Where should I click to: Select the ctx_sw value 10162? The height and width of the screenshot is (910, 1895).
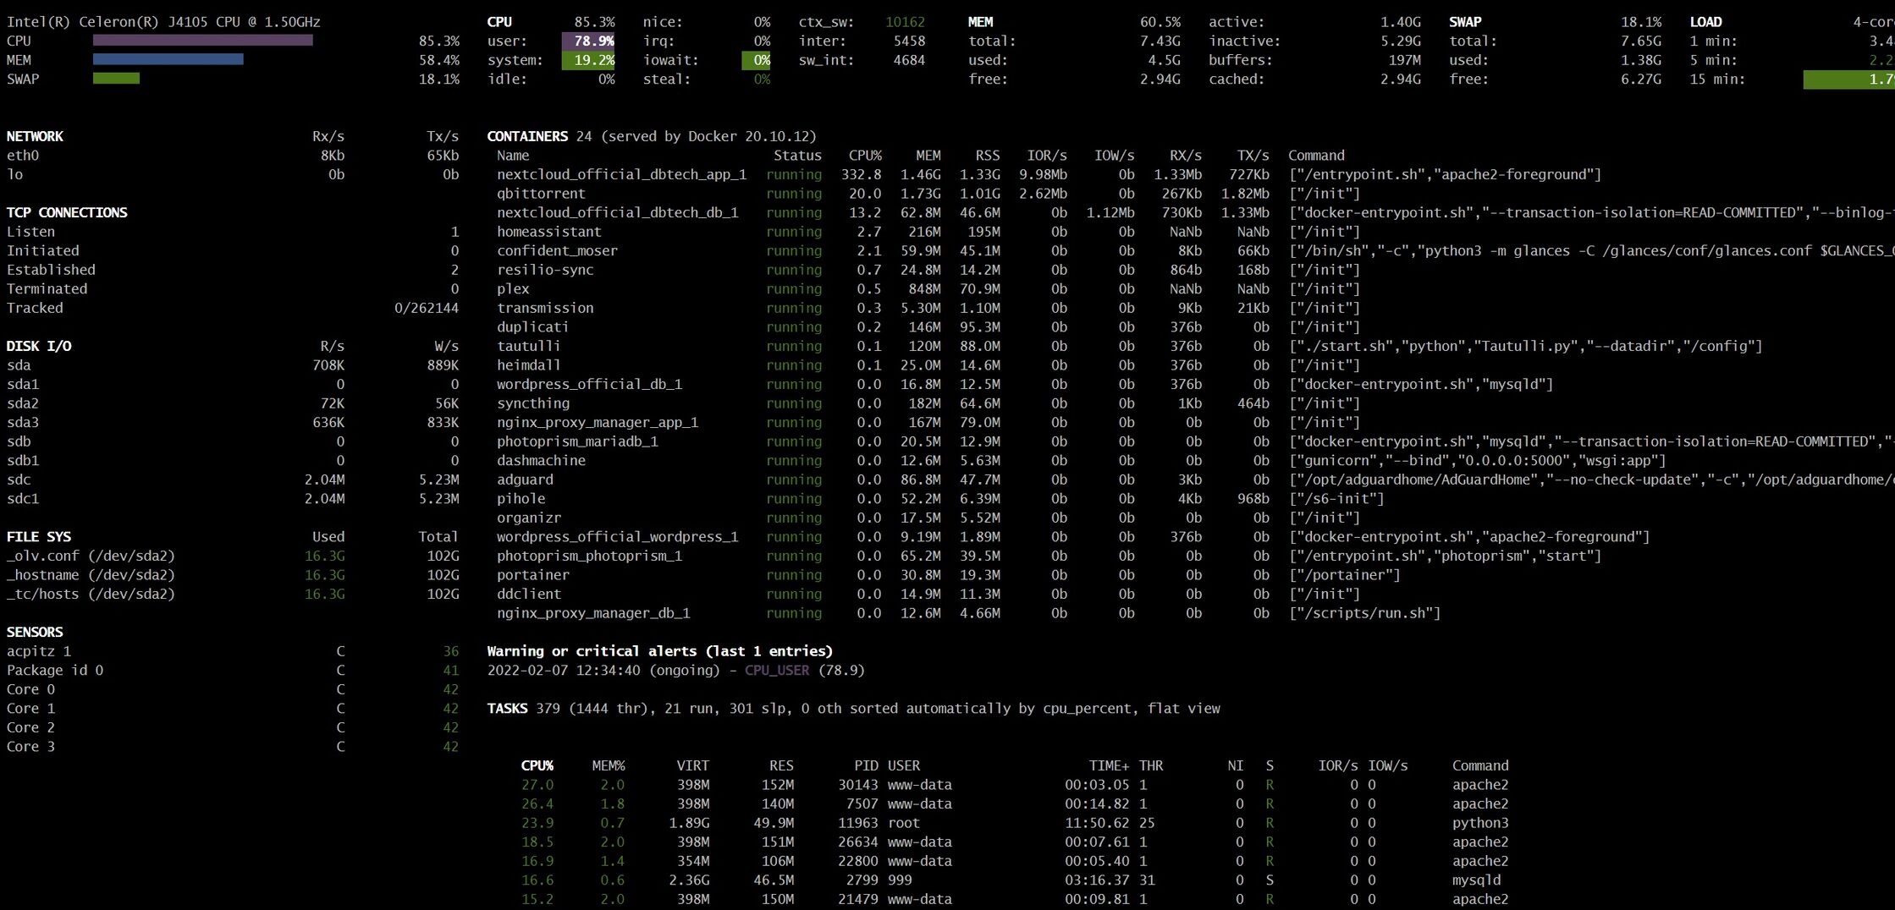905,22
